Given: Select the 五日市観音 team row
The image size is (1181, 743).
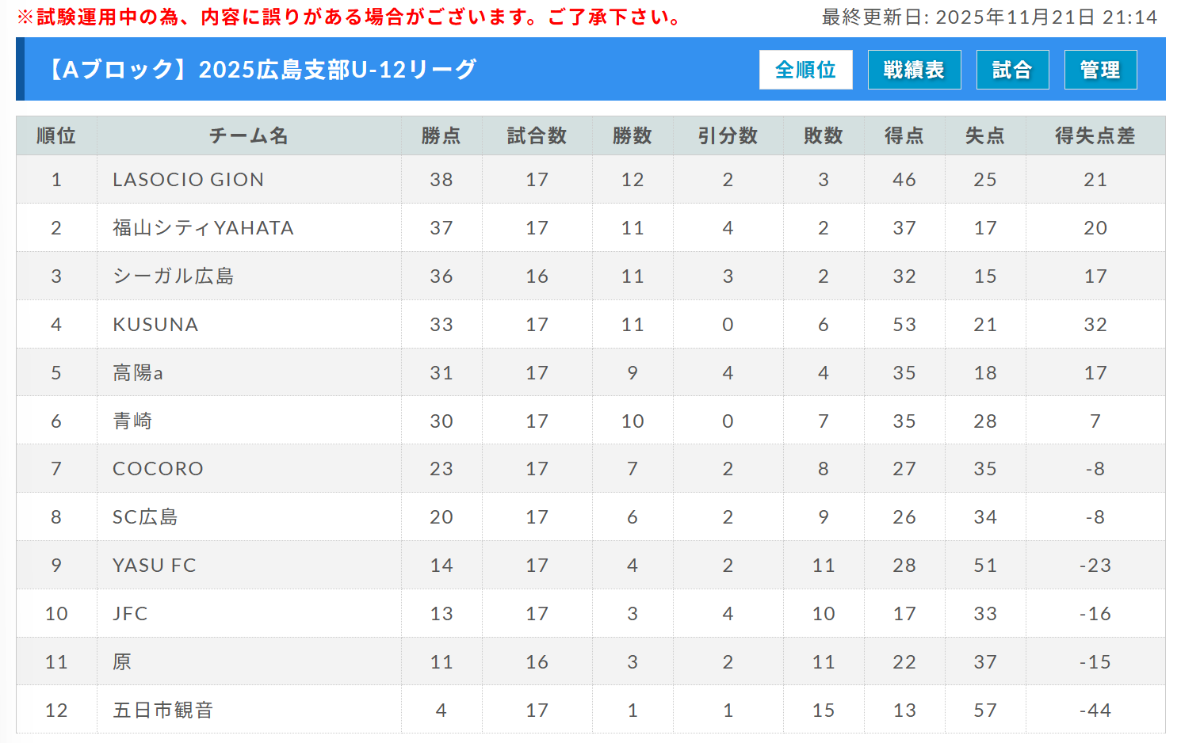Looking at the screenshot, I should tap(163, 711).
